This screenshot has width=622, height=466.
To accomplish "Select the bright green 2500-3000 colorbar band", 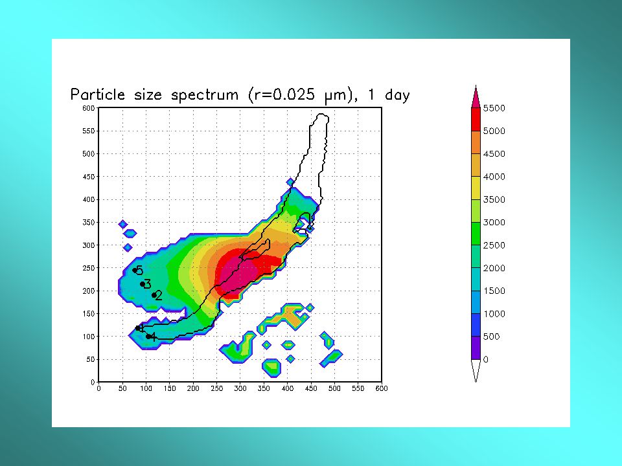I will click(x=476, y=234).
